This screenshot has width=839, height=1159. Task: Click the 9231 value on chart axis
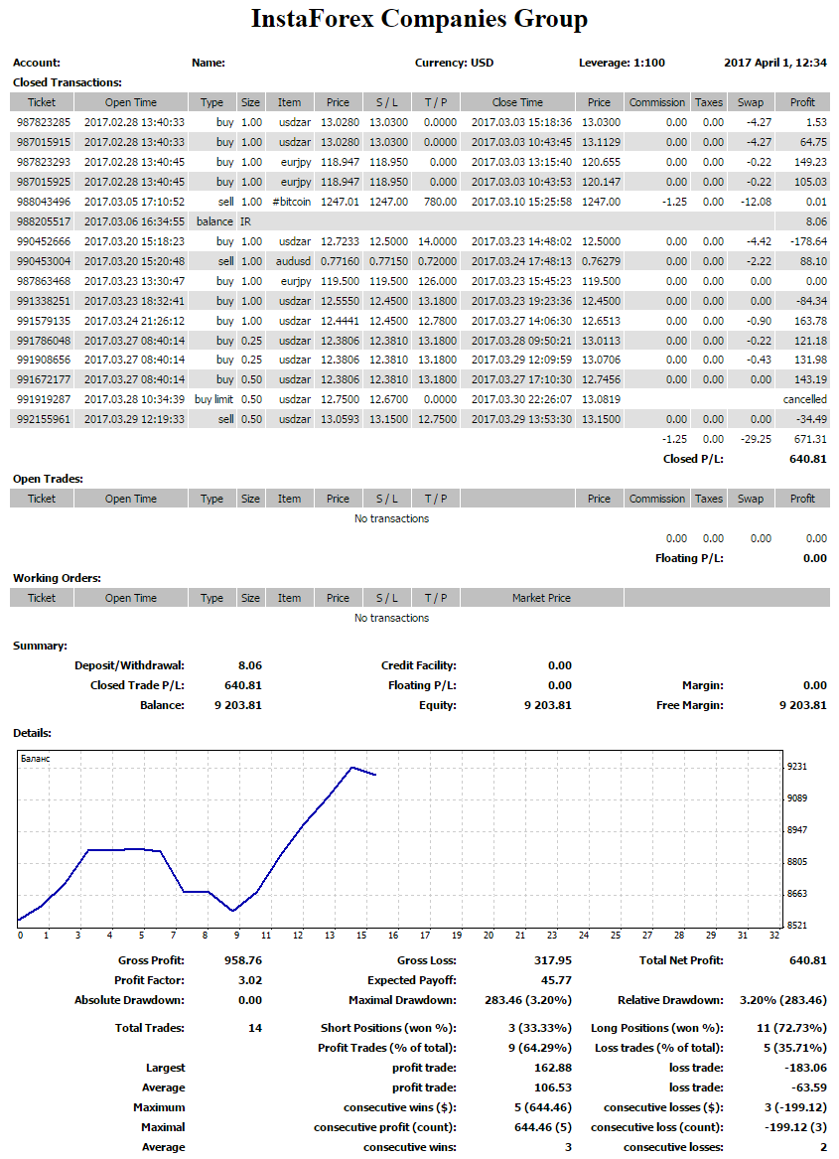[x=797, y=767]
